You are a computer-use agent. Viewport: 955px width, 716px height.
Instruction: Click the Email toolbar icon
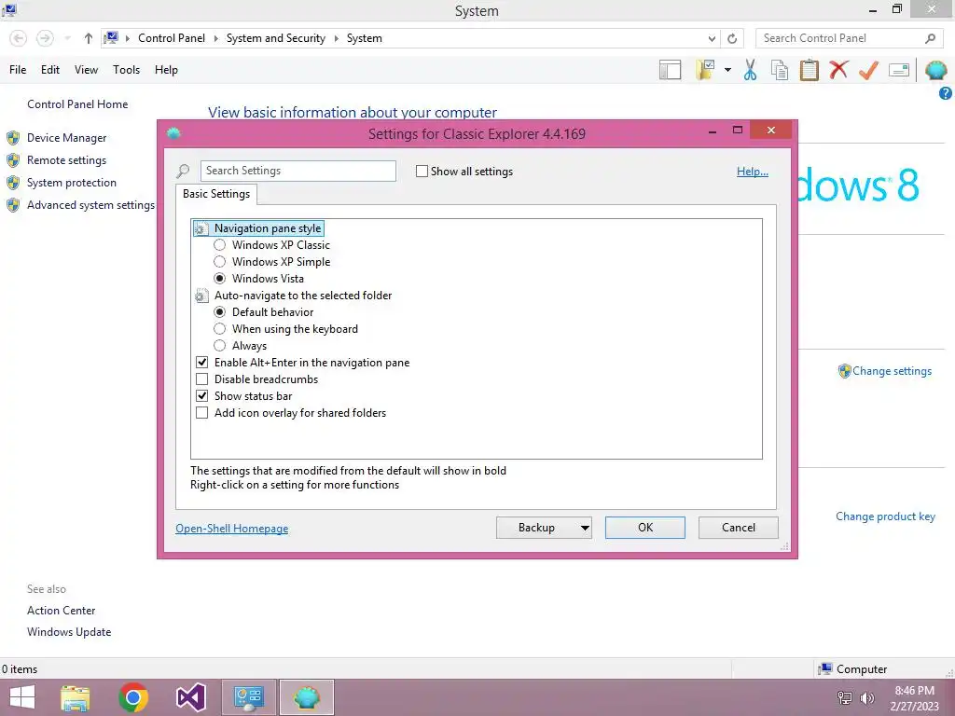click(899, 70)
